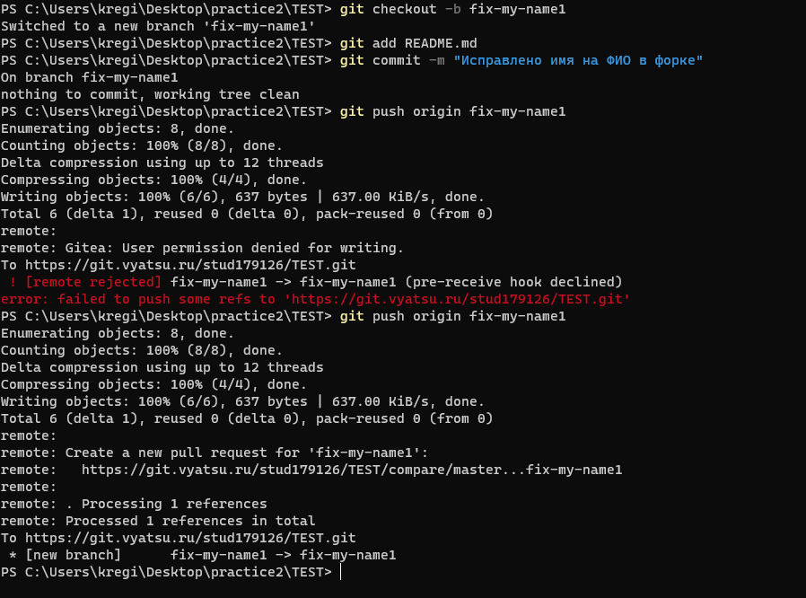Click the blue Russian commit message string

point(578,60)
